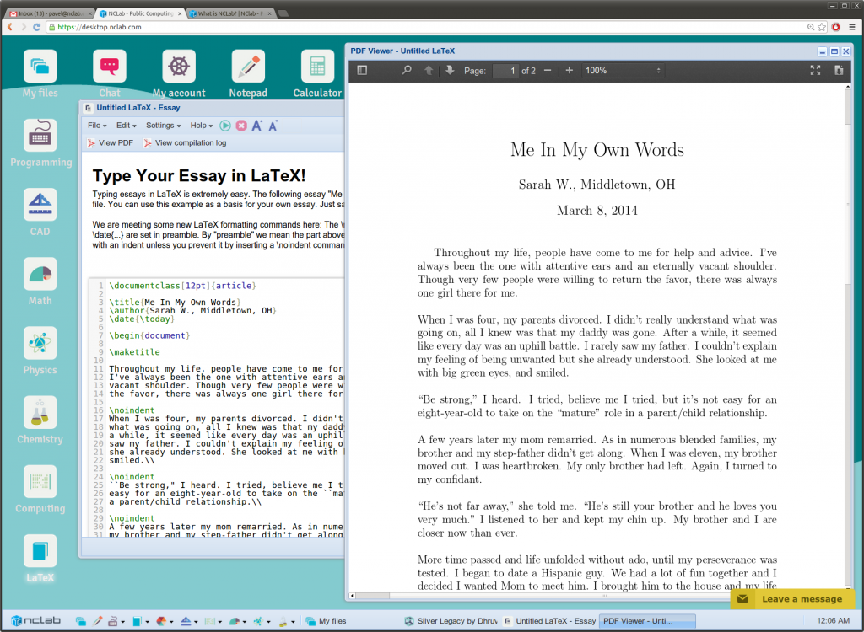Zoom out the PDF with minus icon
The height and width of the screenshot is (632, 864).
coord(548,71)
